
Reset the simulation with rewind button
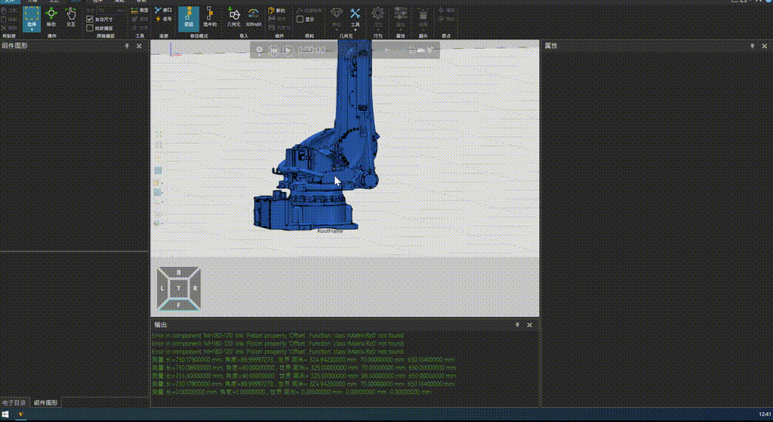(x=273, y=50)
